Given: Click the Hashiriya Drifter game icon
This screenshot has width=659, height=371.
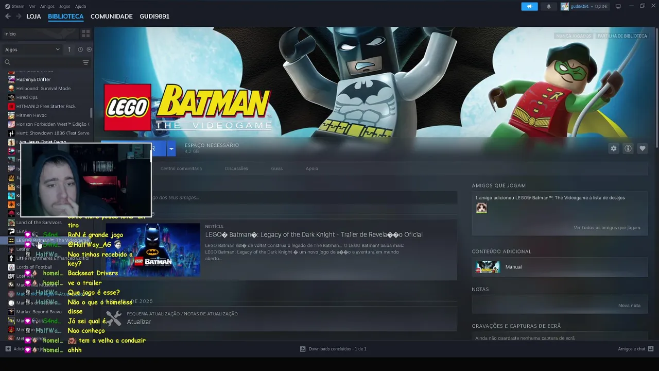Looking at the screenshot, I should pyautogui.click(x=11, y=79).
